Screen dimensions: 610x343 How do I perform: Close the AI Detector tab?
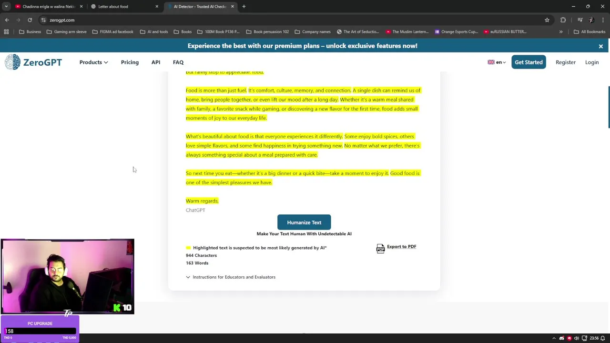click(233, 7)
